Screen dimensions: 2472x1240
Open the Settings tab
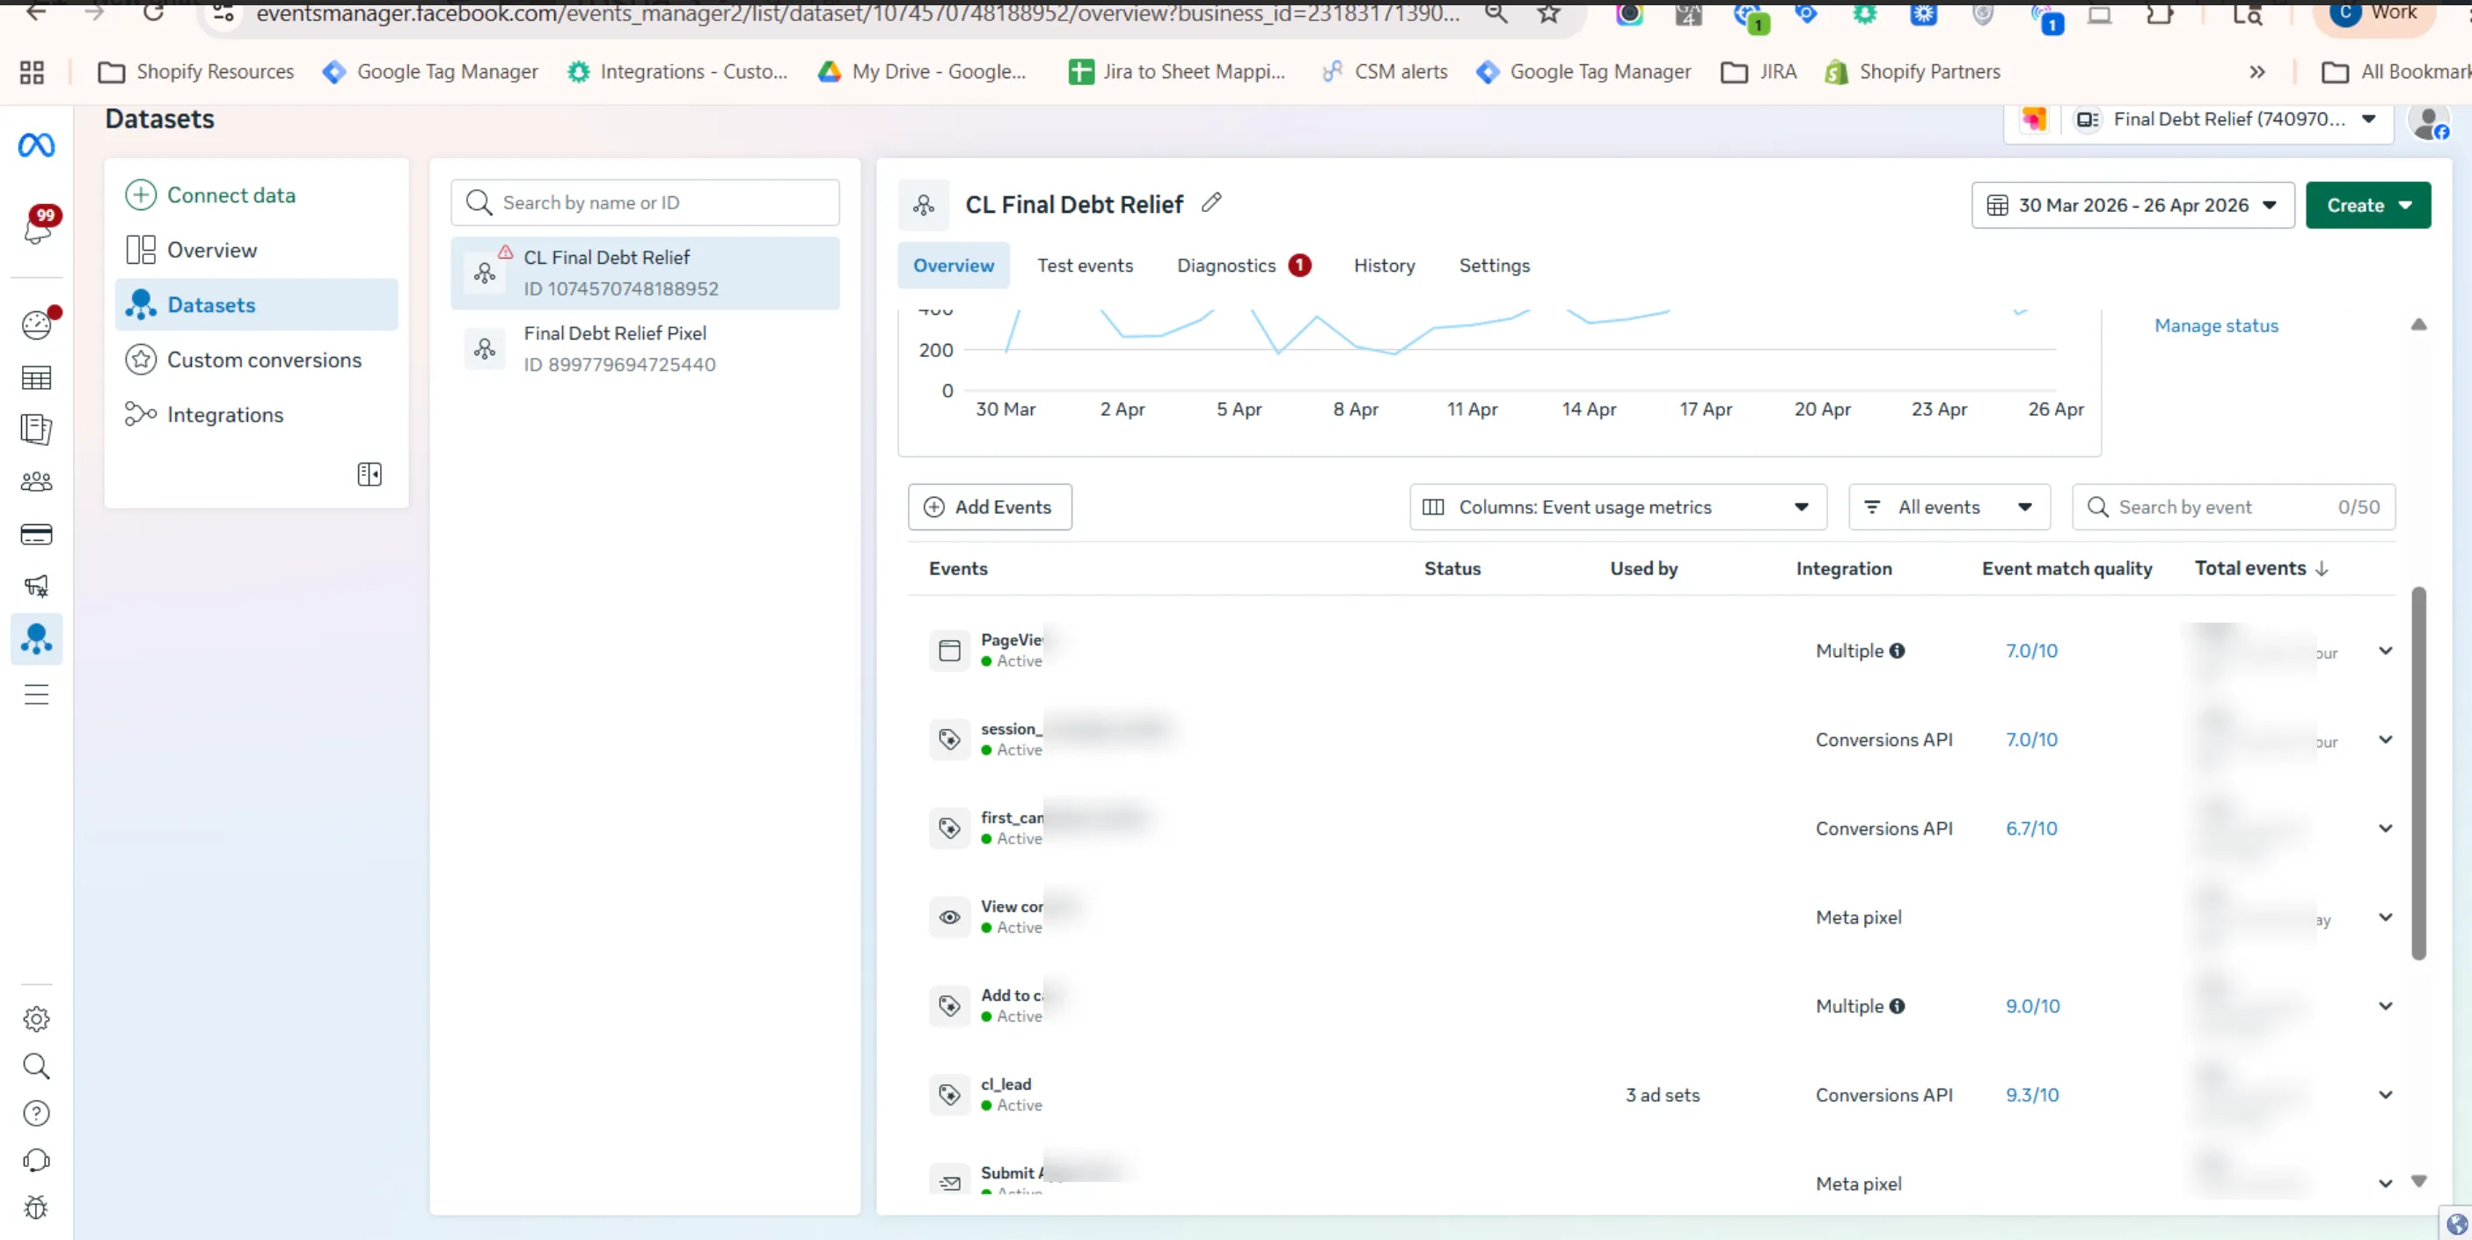(x=1494, y=266)
